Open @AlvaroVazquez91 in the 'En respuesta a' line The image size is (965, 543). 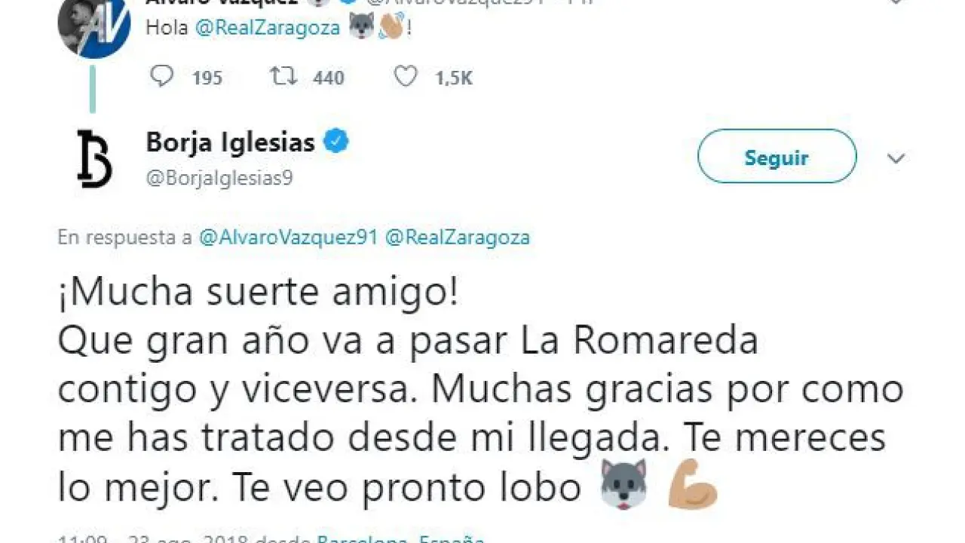tap(288, 238)
